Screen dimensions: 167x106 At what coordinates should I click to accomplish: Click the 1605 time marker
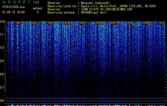(82, 23)
